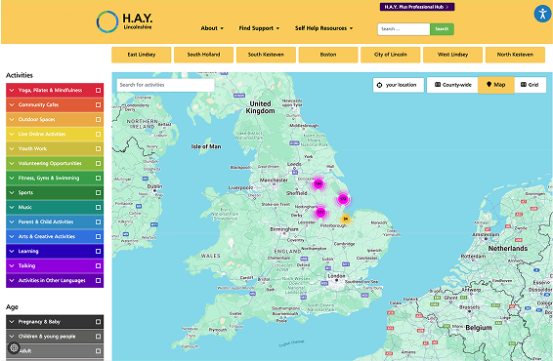Check the Music activity checkbox

pyautogui.click(x=98, y=208)
